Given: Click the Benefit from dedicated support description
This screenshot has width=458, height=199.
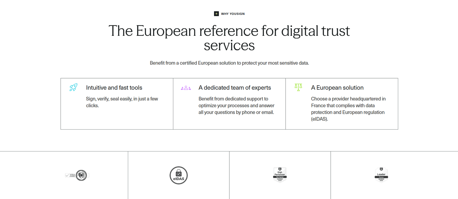Looking at the screenshot, I should (x=236, y=106).
